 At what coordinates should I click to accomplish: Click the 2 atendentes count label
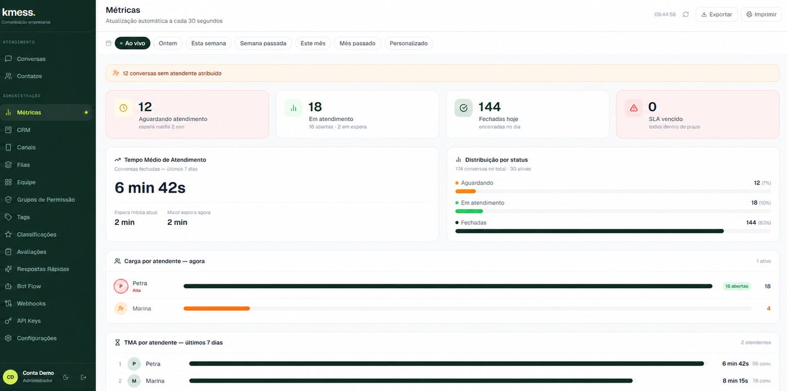pyautogui.click(x=756, y=342)
